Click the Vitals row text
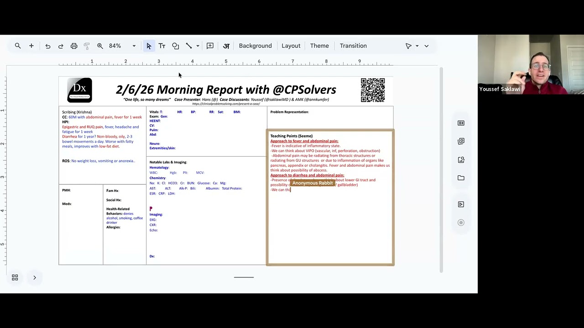Image resolution: width=584 pixels, height=328 pixels. click(x=195, y=112)
